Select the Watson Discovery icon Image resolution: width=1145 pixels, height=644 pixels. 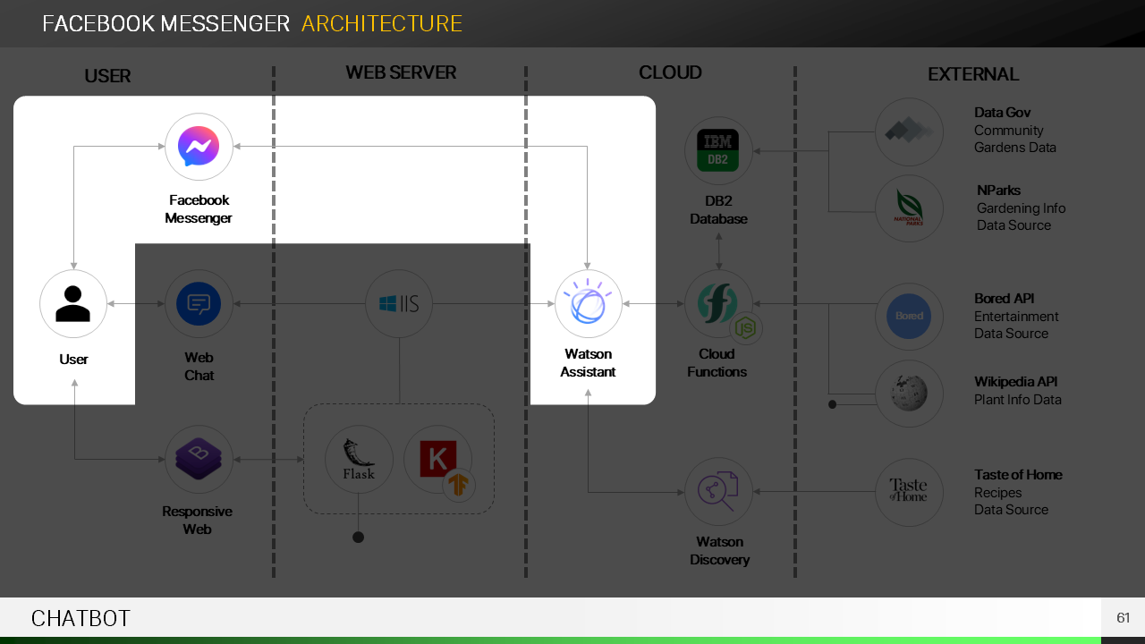(718, 491)
